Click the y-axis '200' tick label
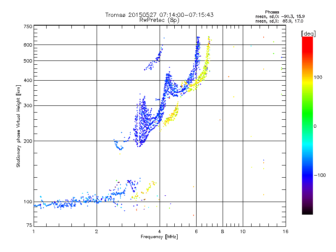 tap(28, 141)
